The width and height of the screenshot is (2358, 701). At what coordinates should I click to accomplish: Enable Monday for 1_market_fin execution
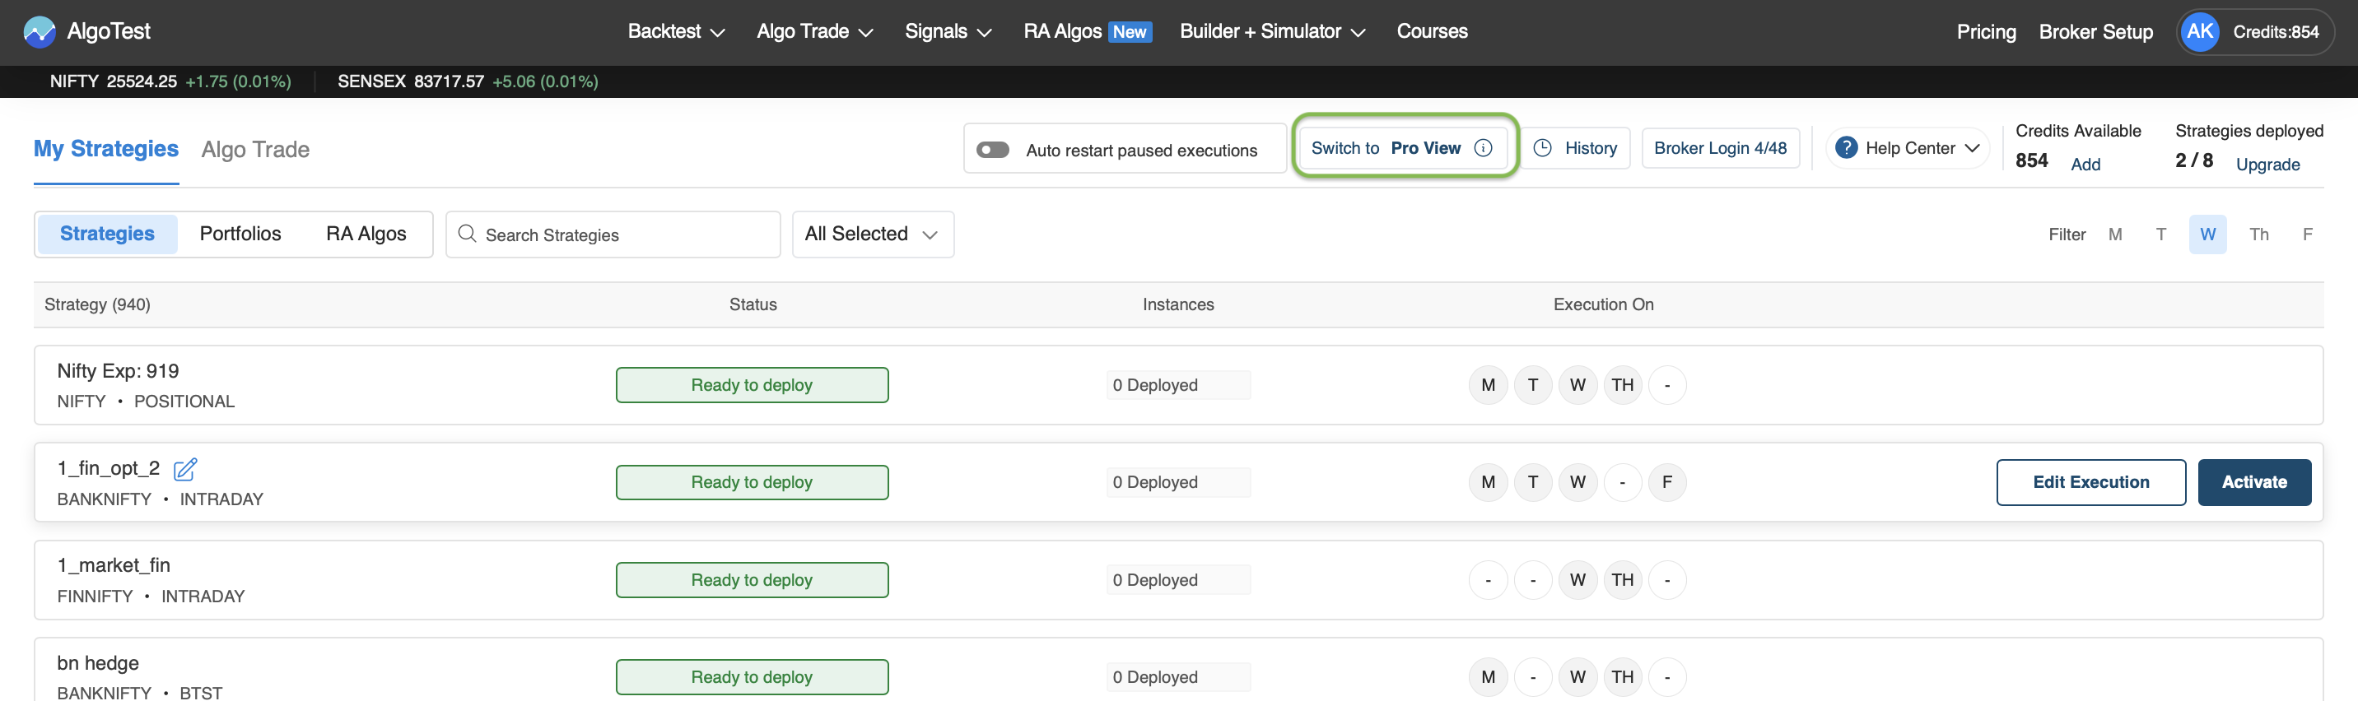click(x=1488, y=580)
